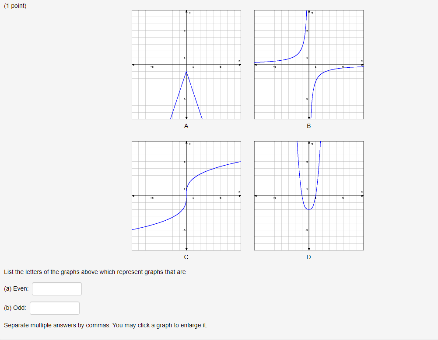Enlarge graph B showing the hyperbola
This screenshot has width=438, height=340.
(308, 65)
